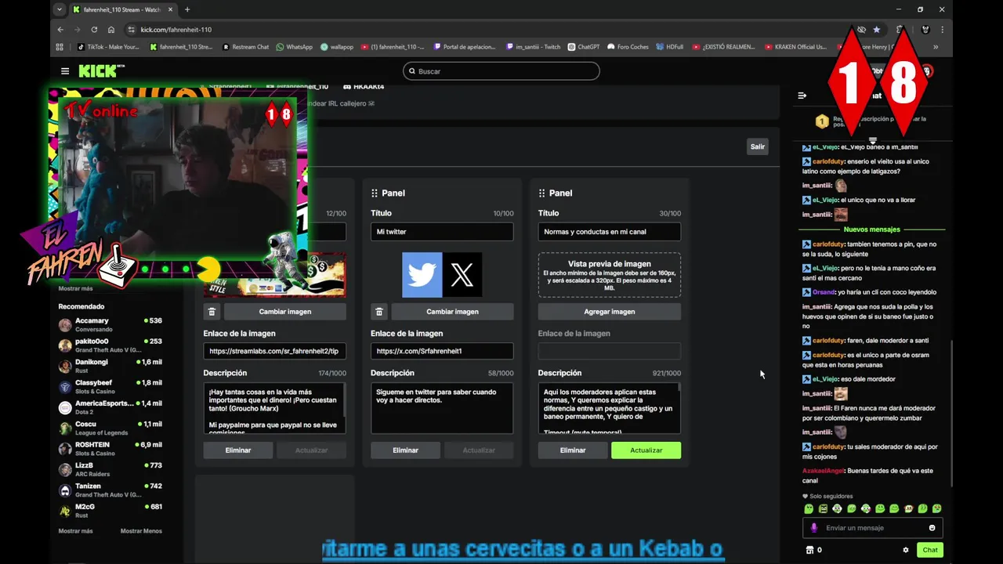This screenshot has width=1003, height=564.
Task: Open the emoji picker in chat input
Action: tap(932, 528)
